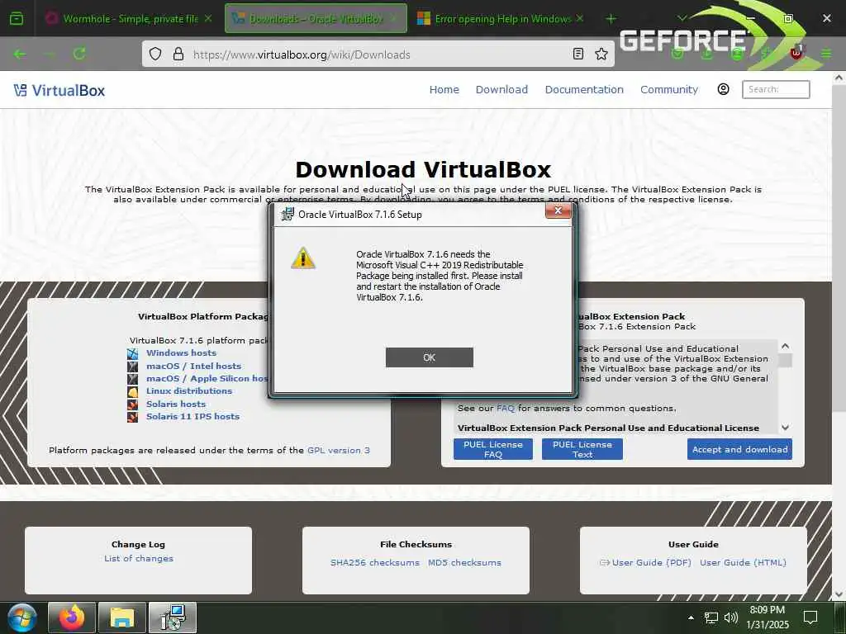Open the Community nav link
The image size is (846, 634).
[669, 89]
